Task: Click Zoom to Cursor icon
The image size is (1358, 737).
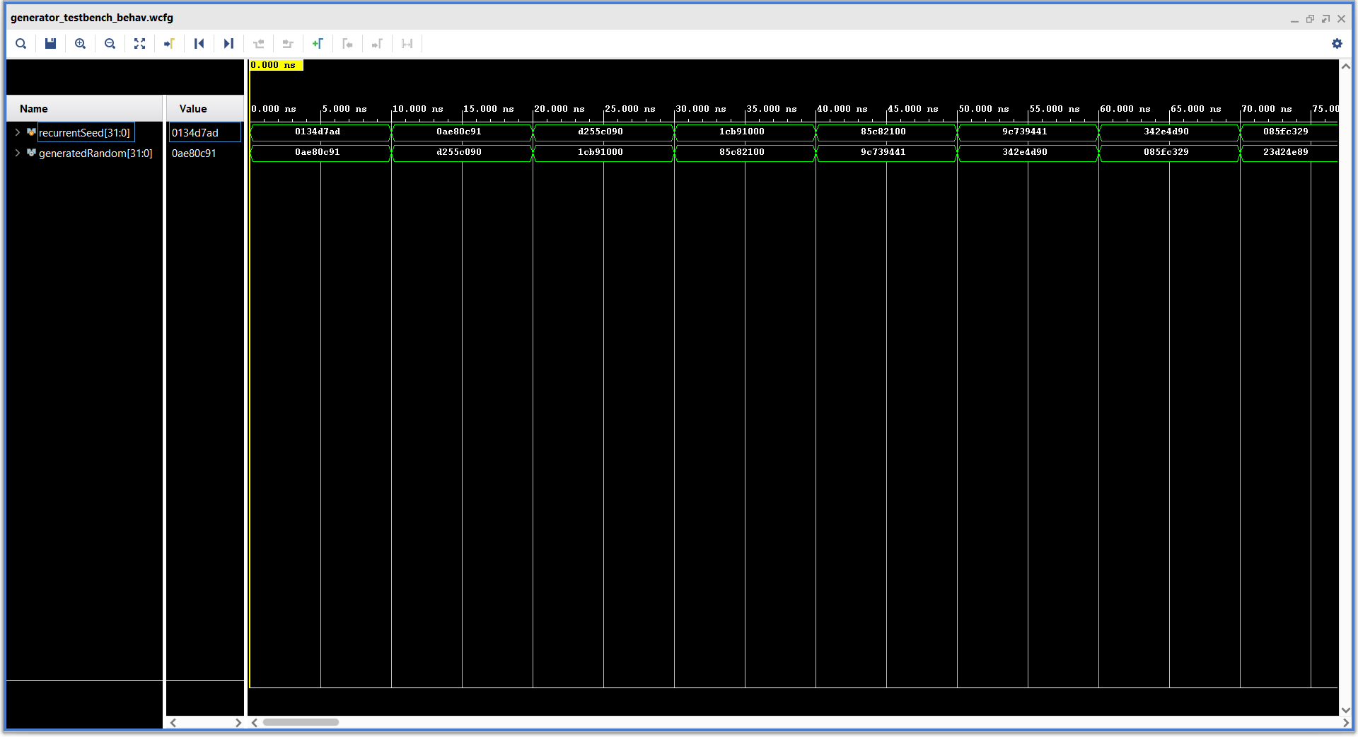Action: [169, 44]
